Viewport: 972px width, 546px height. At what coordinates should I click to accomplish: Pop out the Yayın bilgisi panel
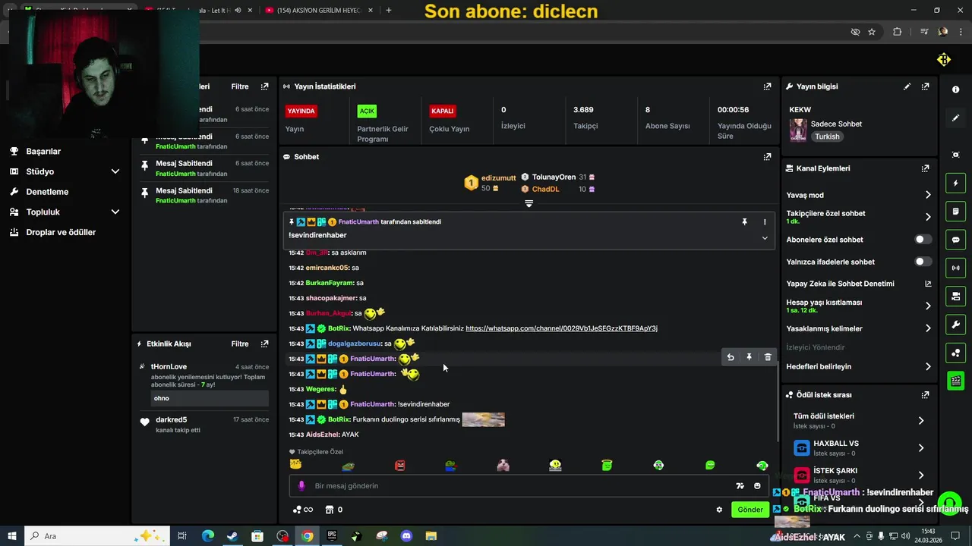coord(925,86)
